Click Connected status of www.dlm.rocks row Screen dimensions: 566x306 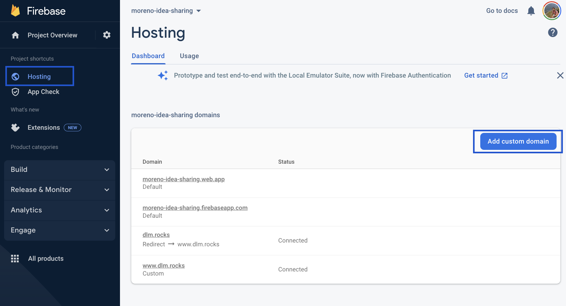pyautogui.click(x=293, y=269)
